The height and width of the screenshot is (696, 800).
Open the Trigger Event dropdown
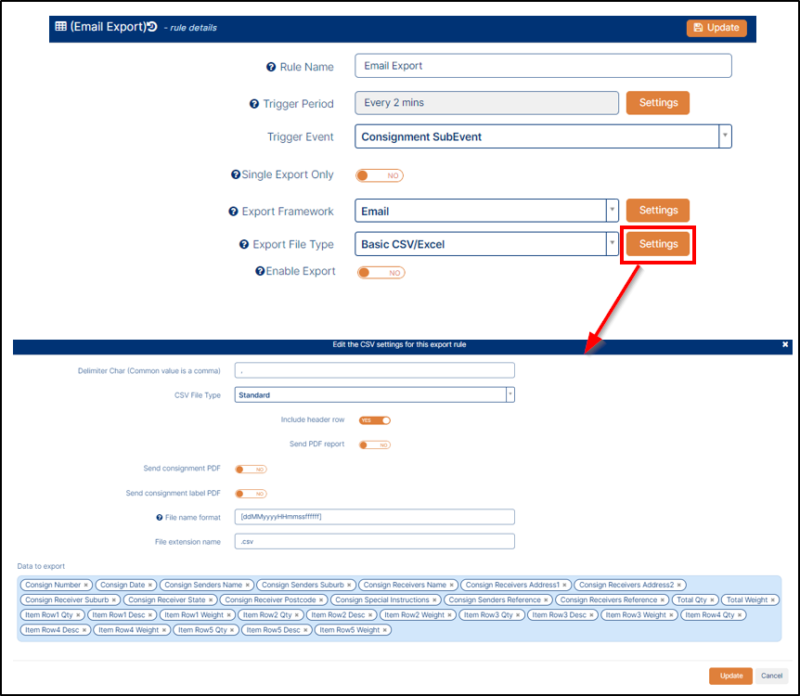pyautogui.click(x=543, y=136)
